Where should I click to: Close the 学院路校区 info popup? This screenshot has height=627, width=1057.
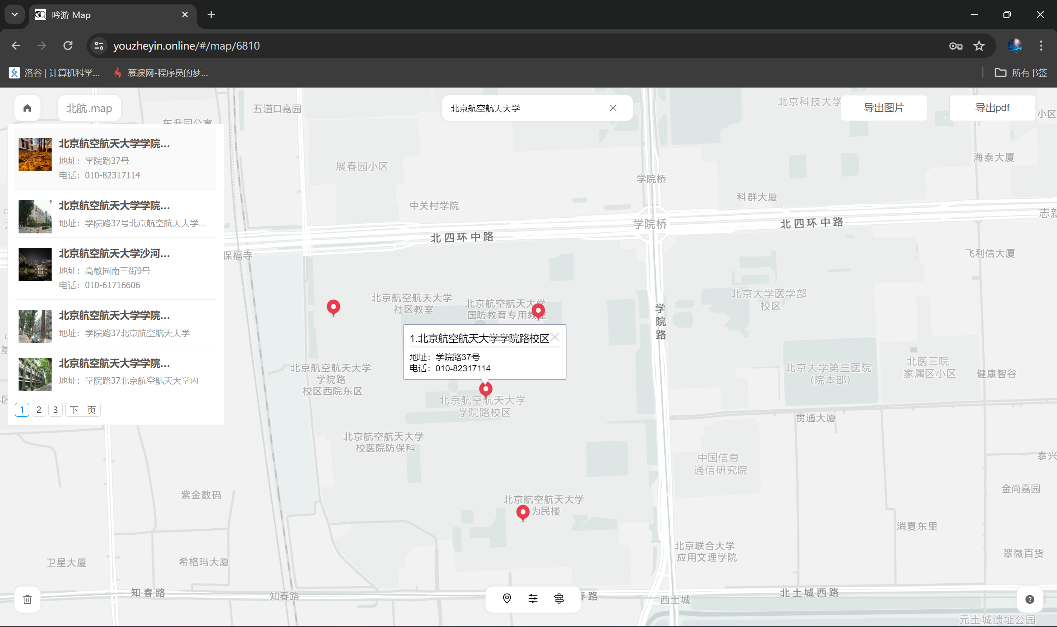click(555, 337)
